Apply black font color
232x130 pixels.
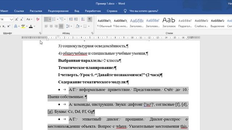(31, 26)
